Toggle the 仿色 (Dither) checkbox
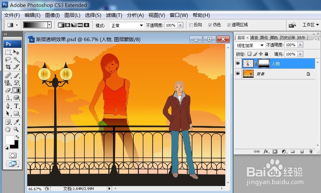 coord(210,25)
